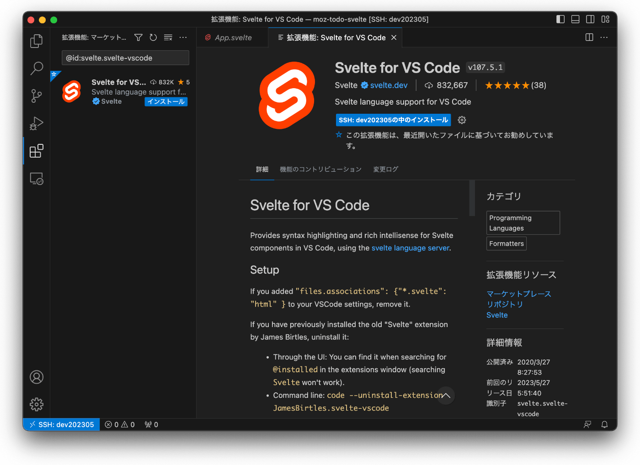
Task: Refresh the extensions list
Action: [153, 37]
